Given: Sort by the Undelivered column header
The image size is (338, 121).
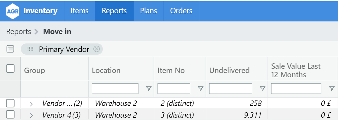Looking at the screenshot, I should point(229,71).
